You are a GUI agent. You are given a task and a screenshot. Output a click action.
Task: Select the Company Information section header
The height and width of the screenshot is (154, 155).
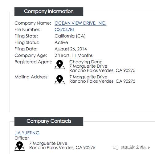pos(49,12)
